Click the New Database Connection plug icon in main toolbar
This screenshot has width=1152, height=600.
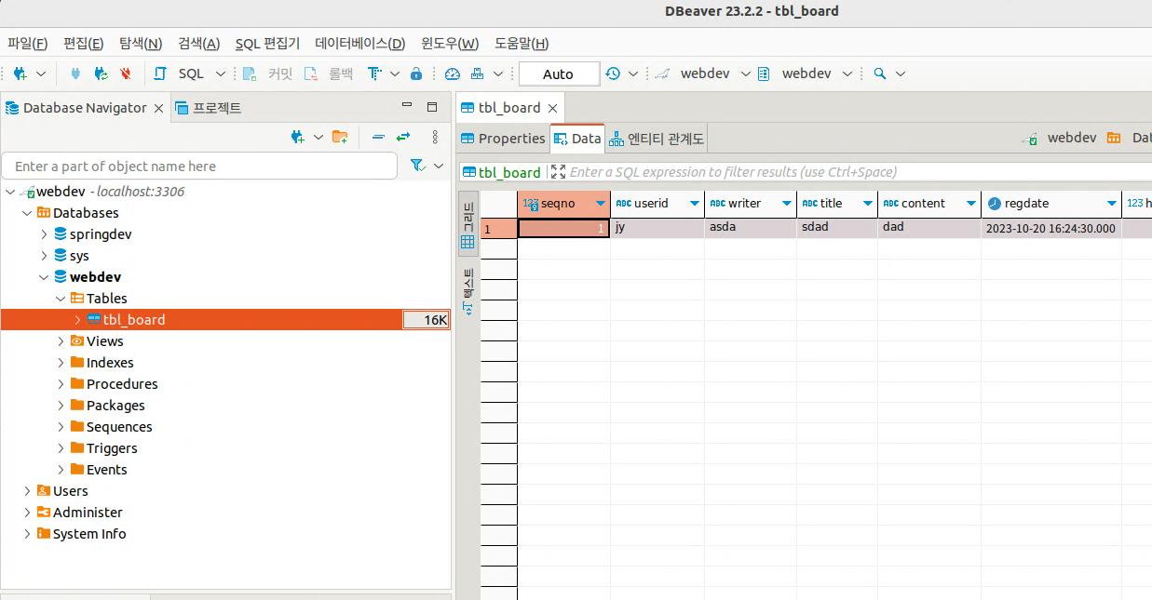(x=20, y=73)
